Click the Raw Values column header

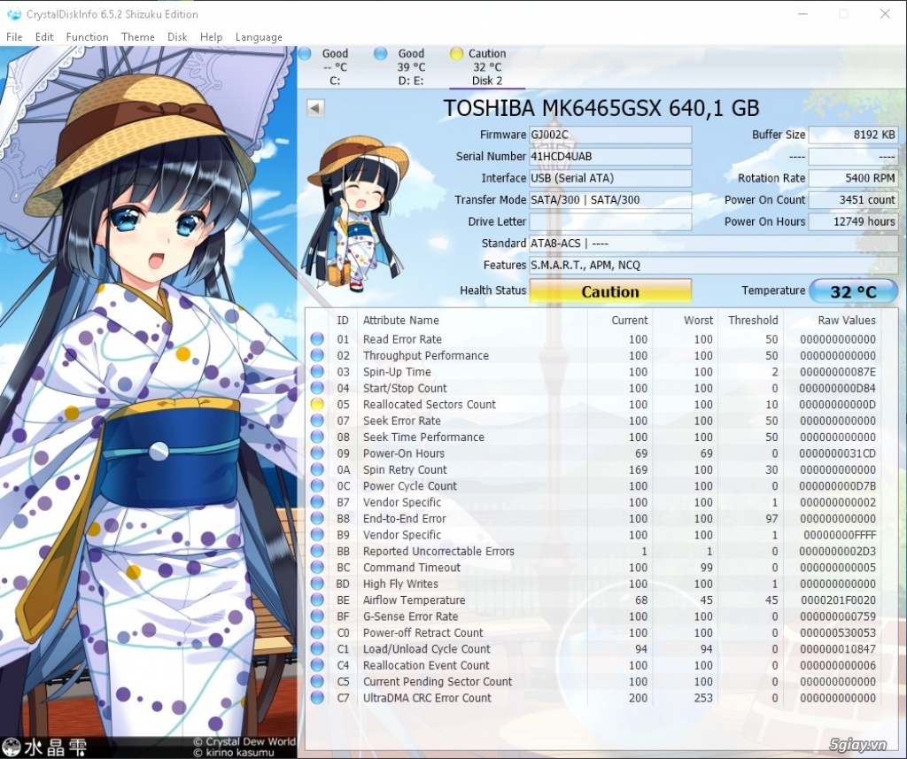click(x=846, y=320)
